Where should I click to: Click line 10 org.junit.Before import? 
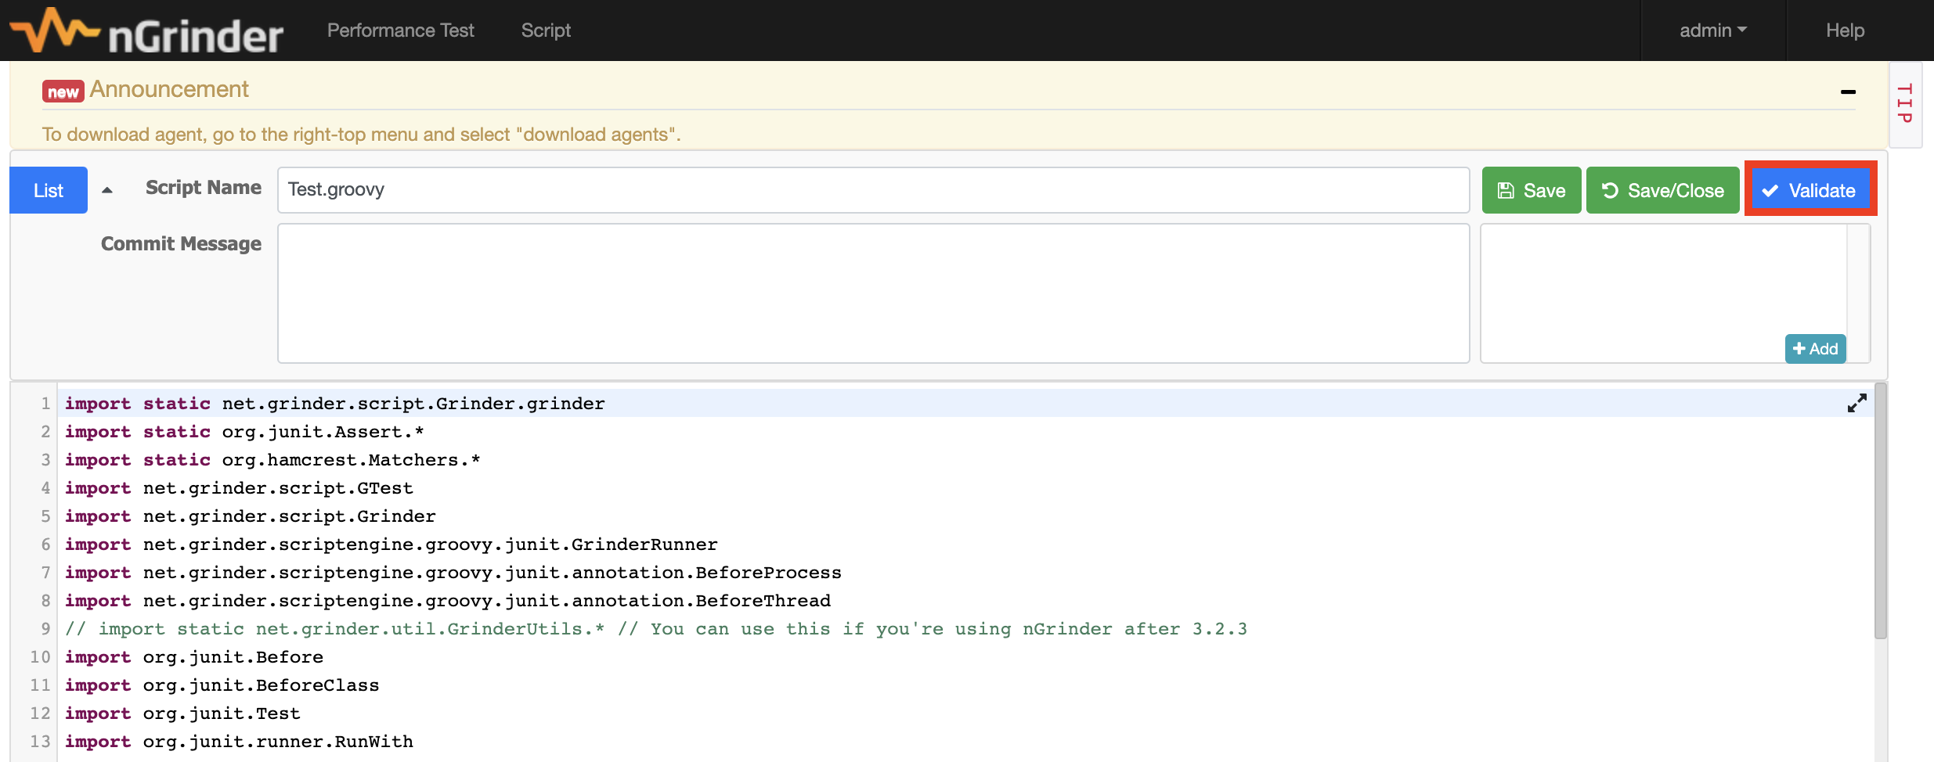[194, 657]
